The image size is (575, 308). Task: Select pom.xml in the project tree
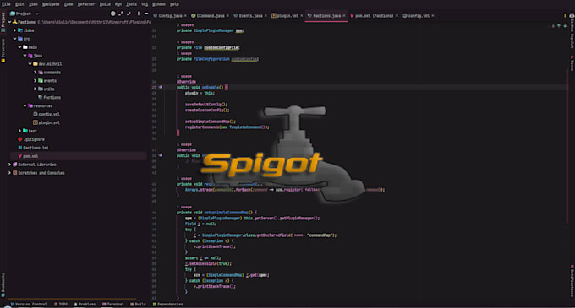click(x=28, y=156)
